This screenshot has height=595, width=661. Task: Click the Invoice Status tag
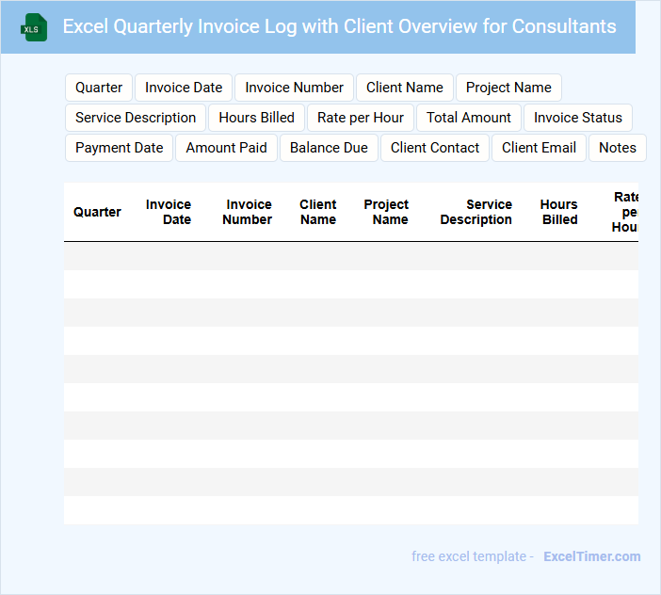(x=578, y=118)
